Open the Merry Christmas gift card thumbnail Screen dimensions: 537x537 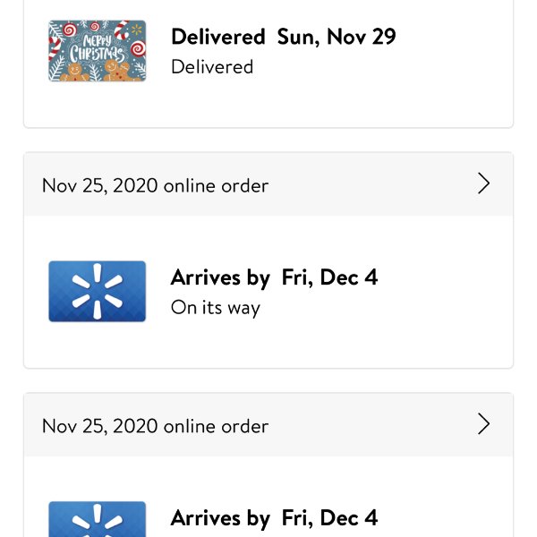pyautogui.click(x=98, y=51)
